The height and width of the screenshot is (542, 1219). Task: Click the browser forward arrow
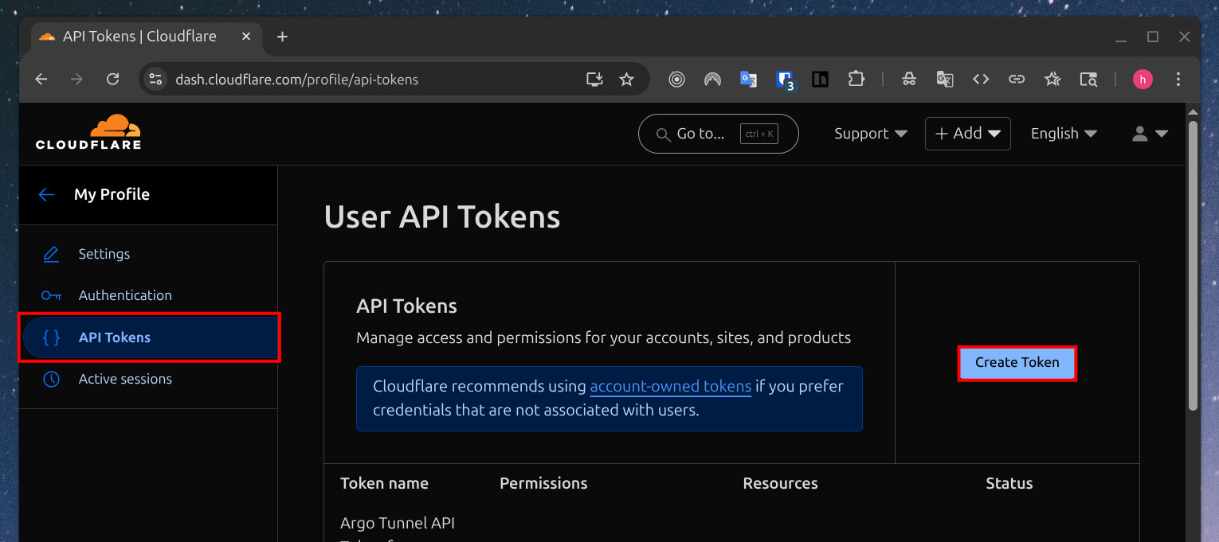(76, 79)
